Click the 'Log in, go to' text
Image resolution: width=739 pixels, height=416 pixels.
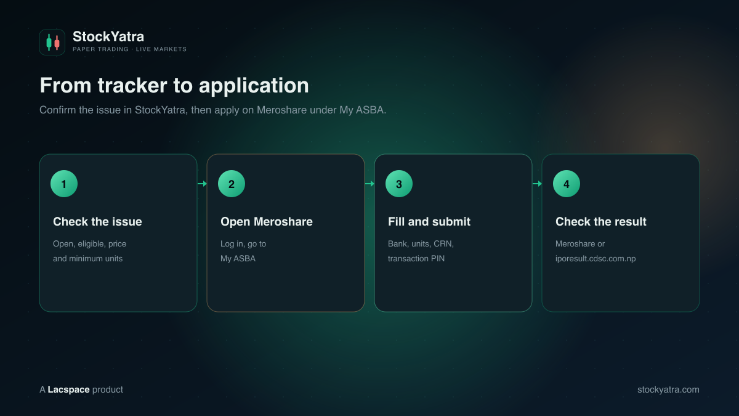pyautogui.click(x=243, y=244)
